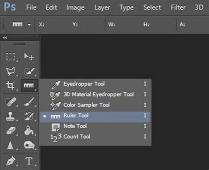Select the Move tool

pyautogui.click(x=29, y=57)
